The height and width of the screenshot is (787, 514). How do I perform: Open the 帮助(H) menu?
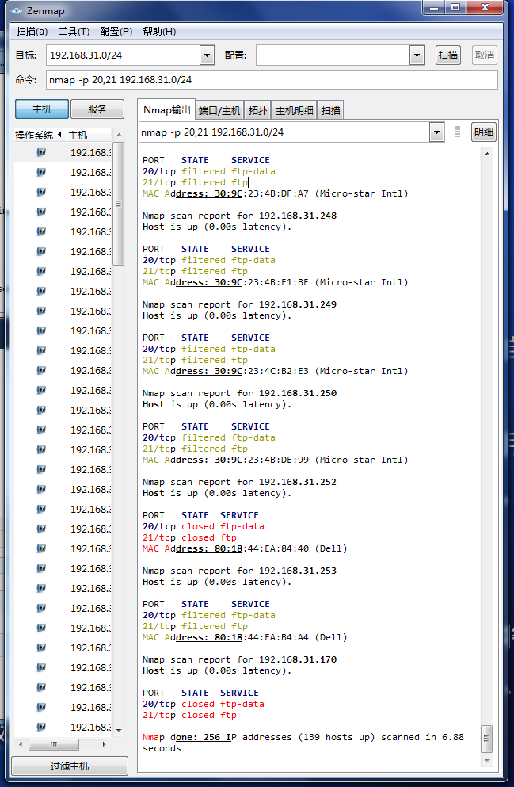click(x=159, y=32)
